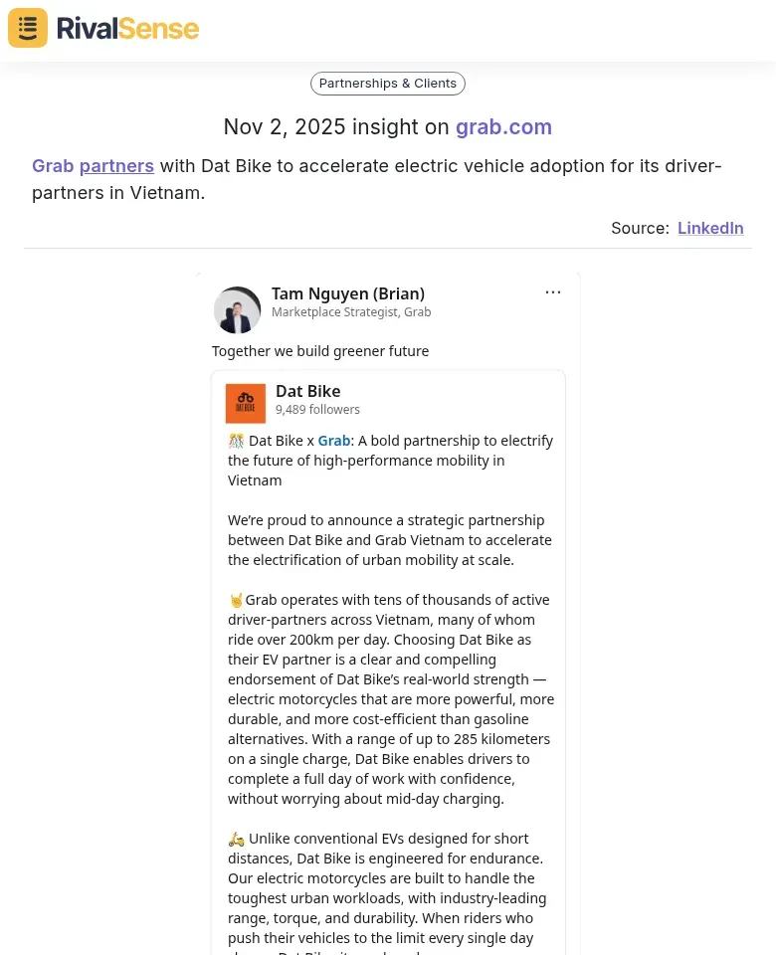776x955 pixels.
Task: Click the Source: label text
Action: pyautogui.click(x=640, y=228)
